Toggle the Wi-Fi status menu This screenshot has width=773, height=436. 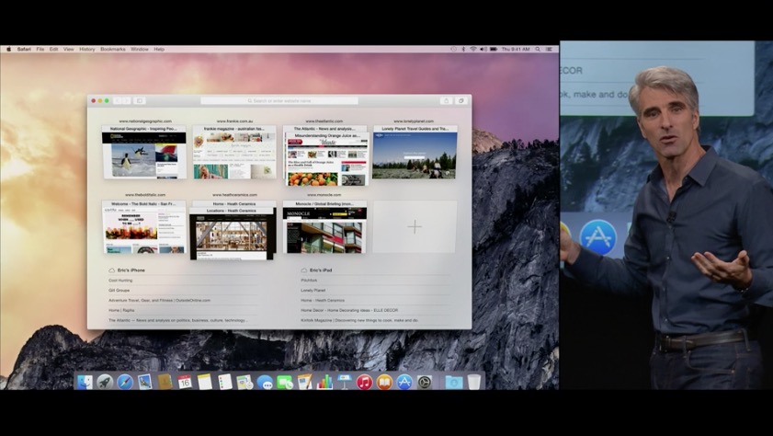[472, 50]
